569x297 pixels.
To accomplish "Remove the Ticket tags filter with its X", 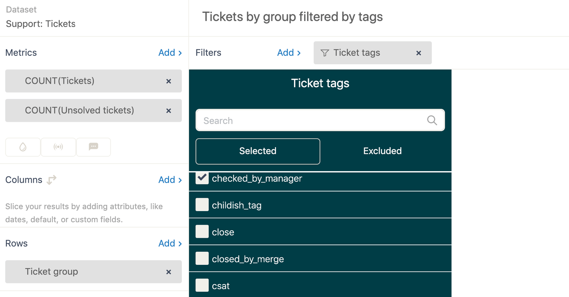I will point(419,53).
